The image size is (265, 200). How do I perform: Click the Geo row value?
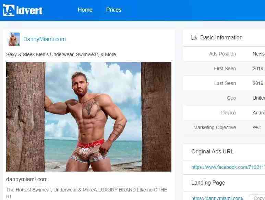coord(259,98)
